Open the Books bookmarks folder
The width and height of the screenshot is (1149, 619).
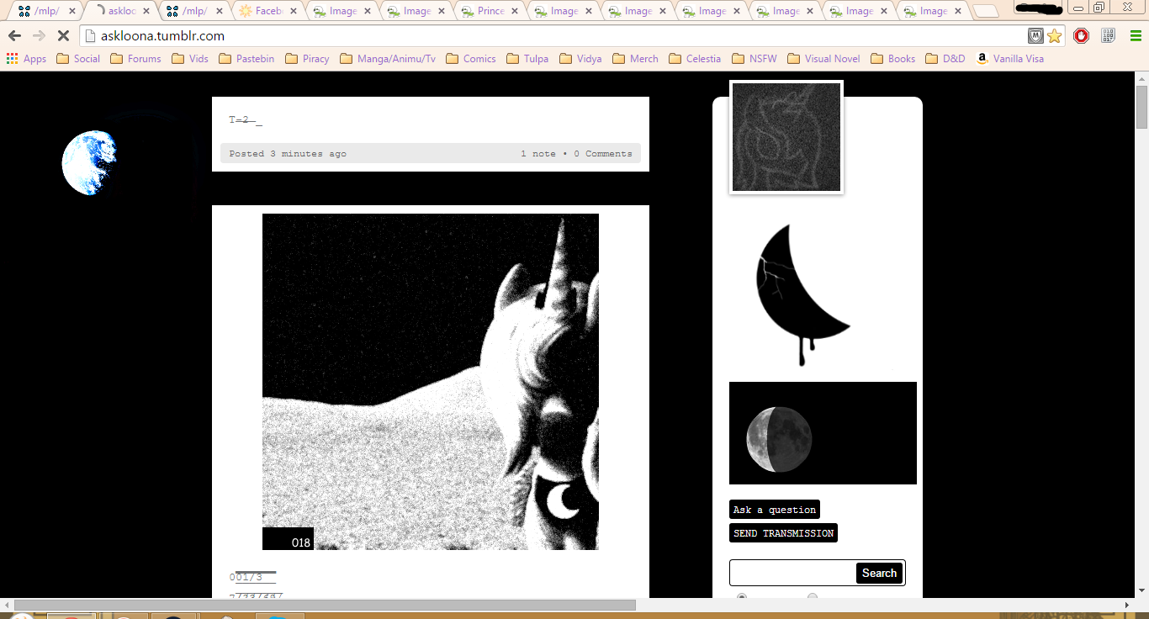(x=893, y=59)
